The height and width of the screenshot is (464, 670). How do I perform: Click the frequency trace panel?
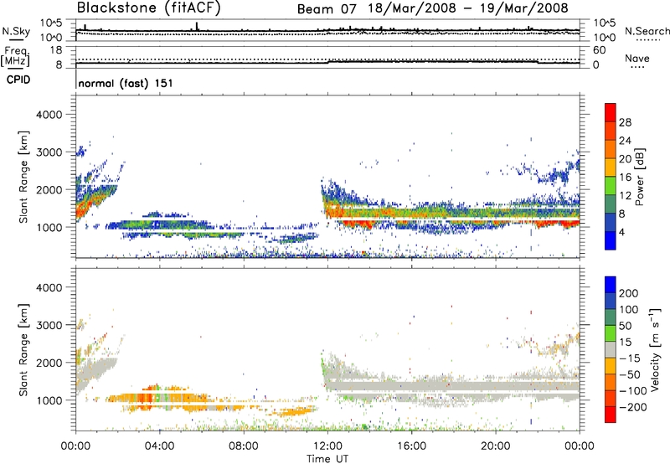pos(327,56)
